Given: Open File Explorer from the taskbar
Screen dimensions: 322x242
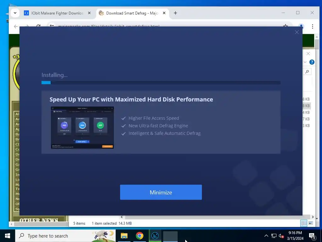Looking at the screenshot, I should point(124,236).
